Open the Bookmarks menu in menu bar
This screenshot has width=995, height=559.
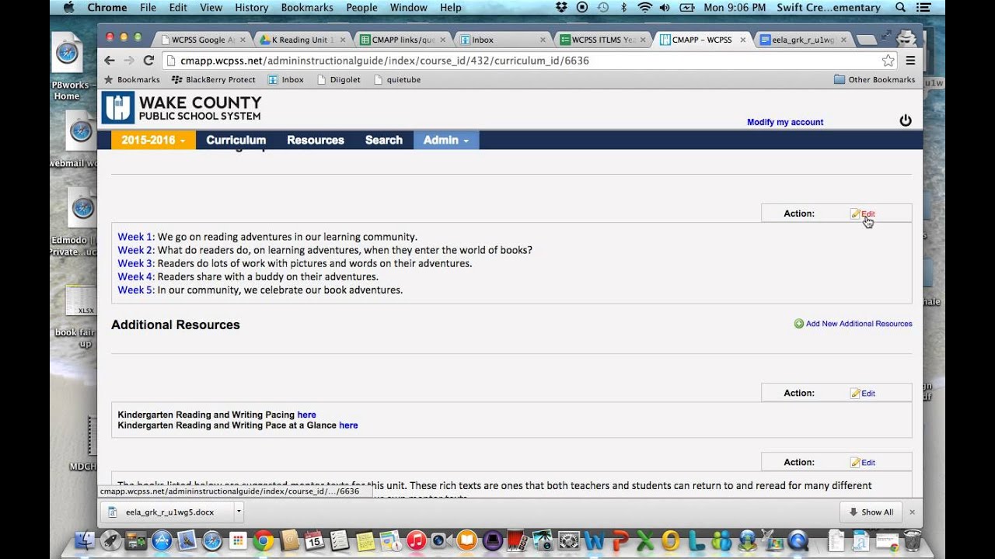306,8
